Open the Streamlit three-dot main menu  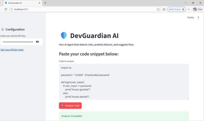click(198, 17)
